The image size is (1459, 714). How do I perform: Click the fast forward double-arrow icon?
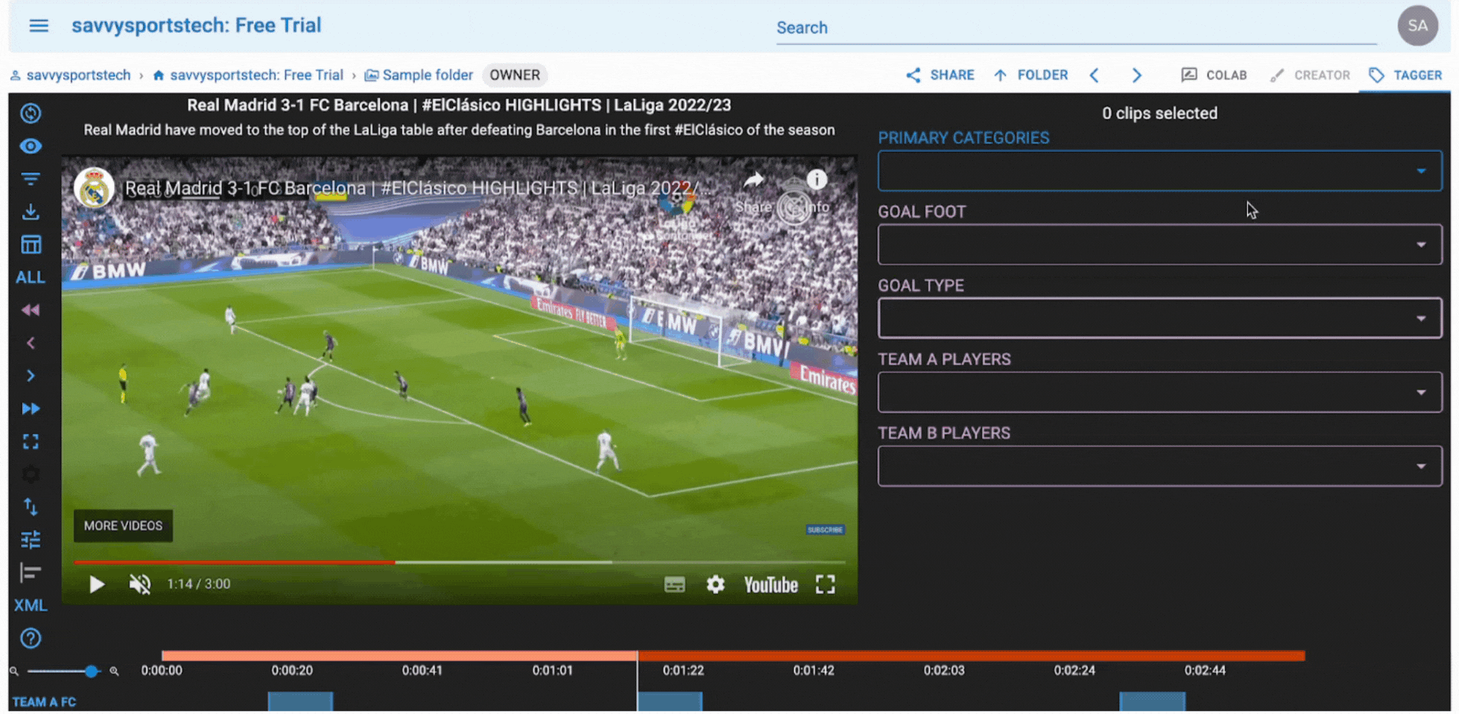(x=30, y=409)
